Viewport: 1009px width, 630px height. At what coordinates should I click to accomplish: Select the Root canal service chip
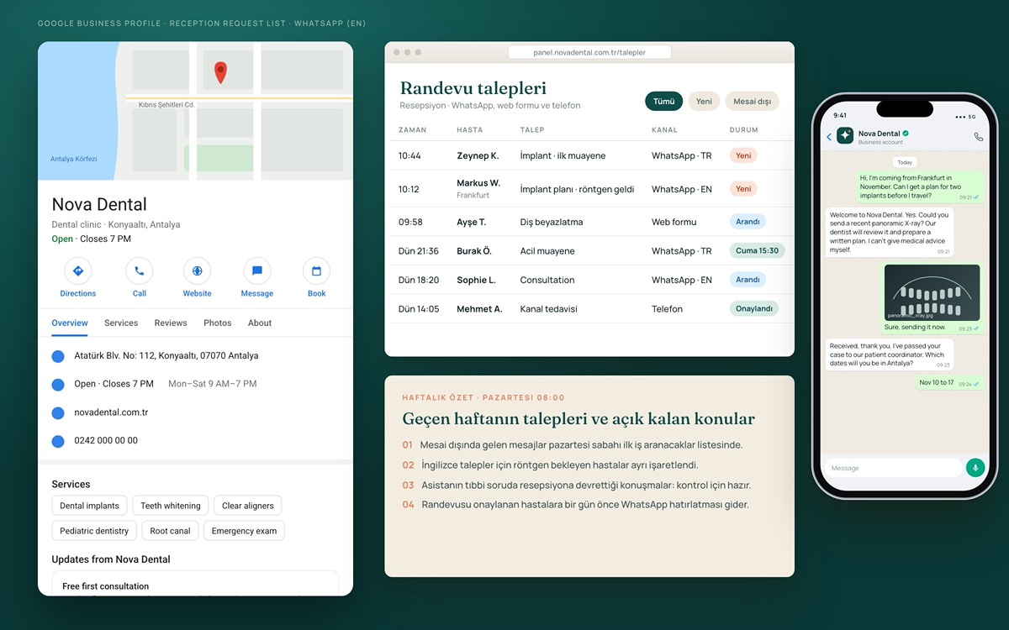(x=171, y=531)
